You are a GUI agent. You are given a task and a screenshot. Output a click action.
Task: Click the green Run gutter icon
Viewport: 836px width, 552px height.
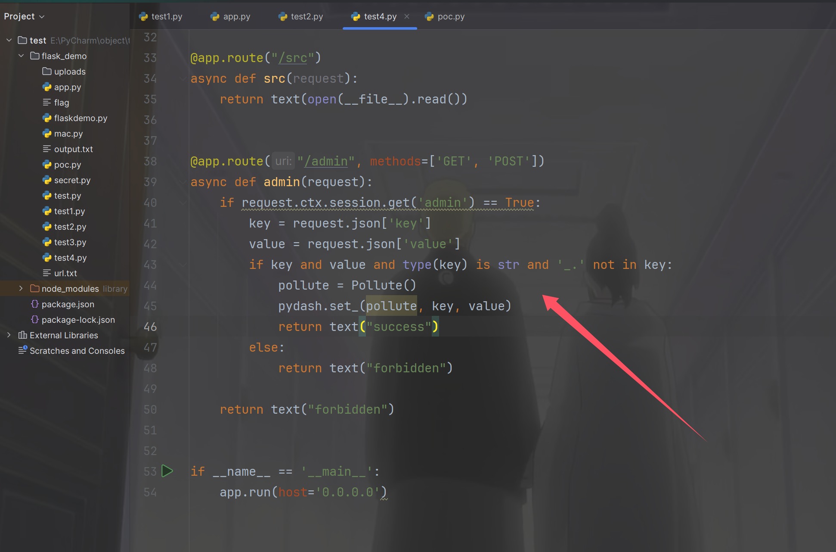[167, 471]
